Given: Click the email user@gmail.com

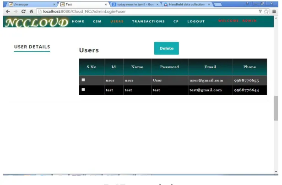Looking at the screenshot, I should click(206, 80).
